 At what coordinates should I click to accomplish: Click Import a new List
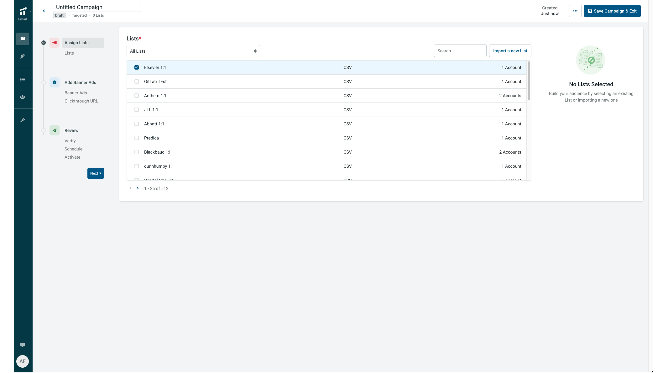(x=510, y=51)
